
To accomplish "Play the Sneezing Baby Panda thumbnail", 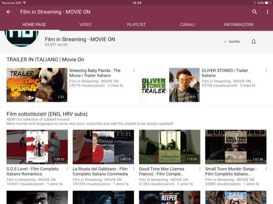I will [x=37, y=85].
